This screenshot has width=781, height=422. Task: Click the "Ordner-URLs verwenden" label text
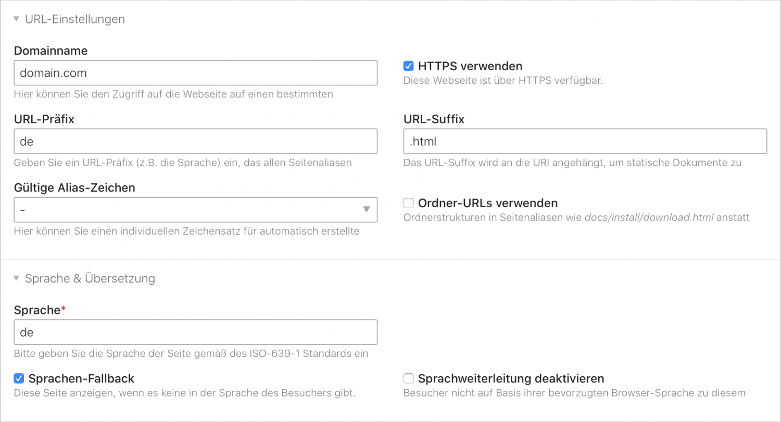tap(487, 203)
